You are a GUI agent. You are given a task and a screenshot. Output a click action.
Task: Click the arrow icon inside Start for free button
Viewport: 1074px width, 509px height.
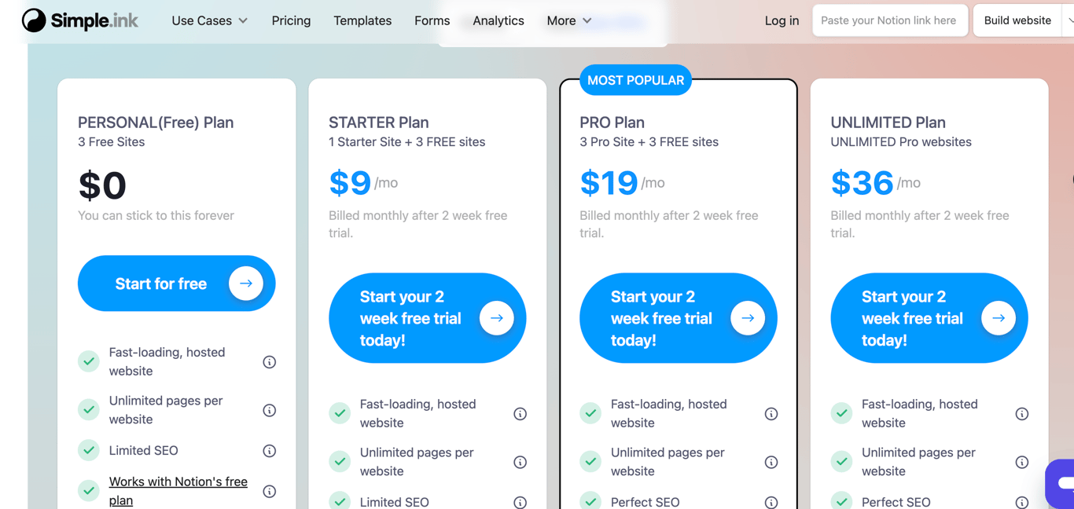pos(246,283)
